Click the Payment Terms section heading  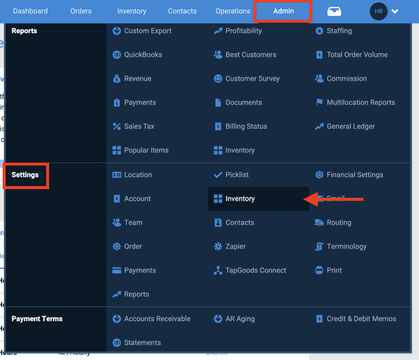(37, 319)
